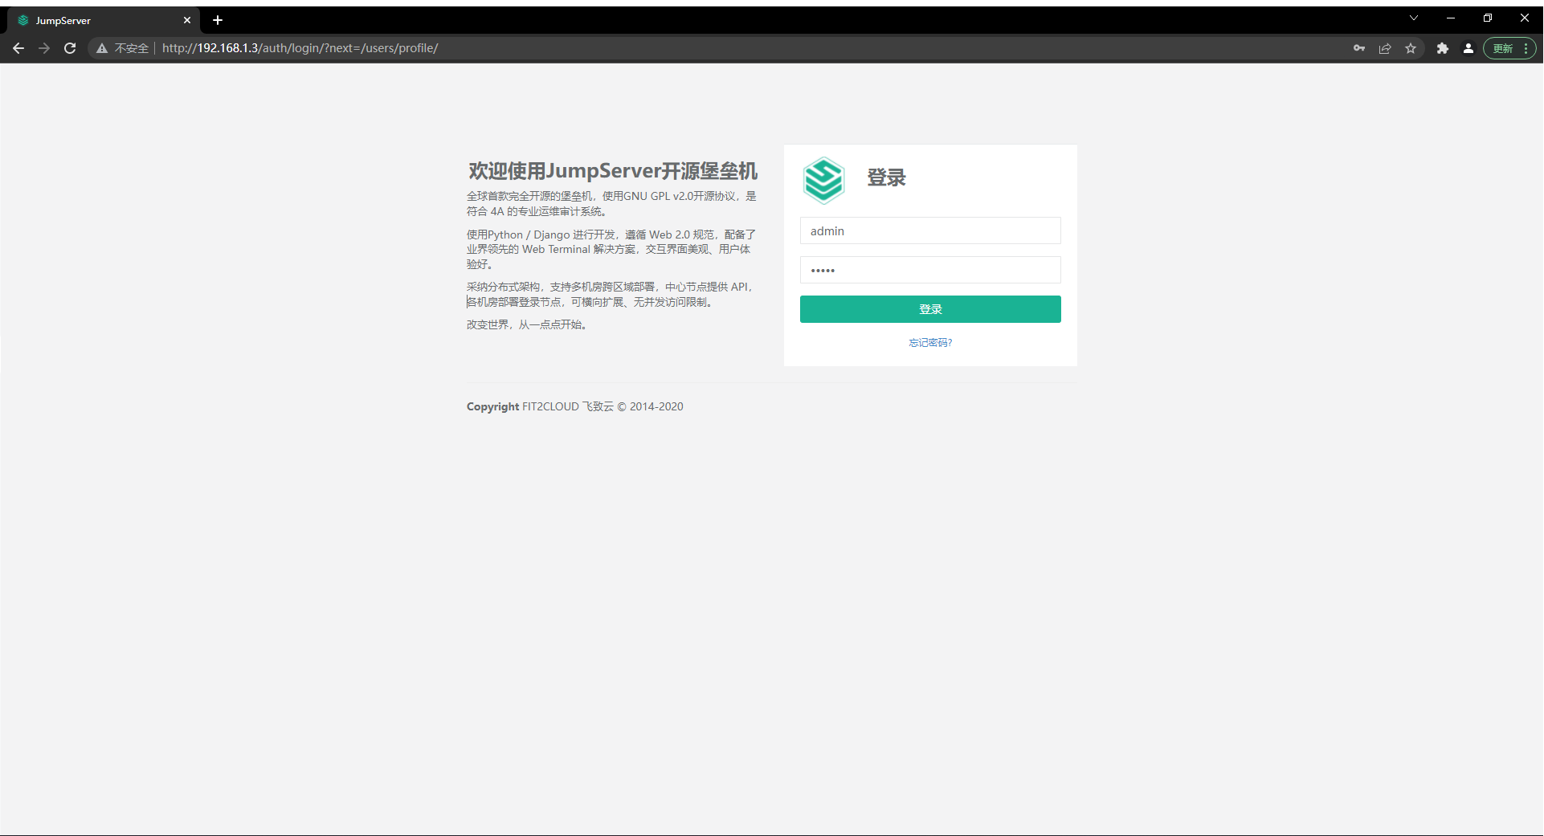
Task: Click the browser back arrow
Action: click(x=18, y=48)
